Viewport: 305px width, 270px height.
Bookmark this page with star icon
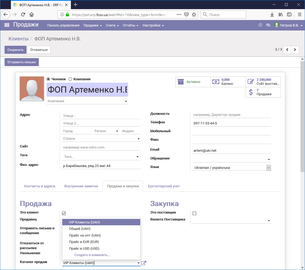194,15
